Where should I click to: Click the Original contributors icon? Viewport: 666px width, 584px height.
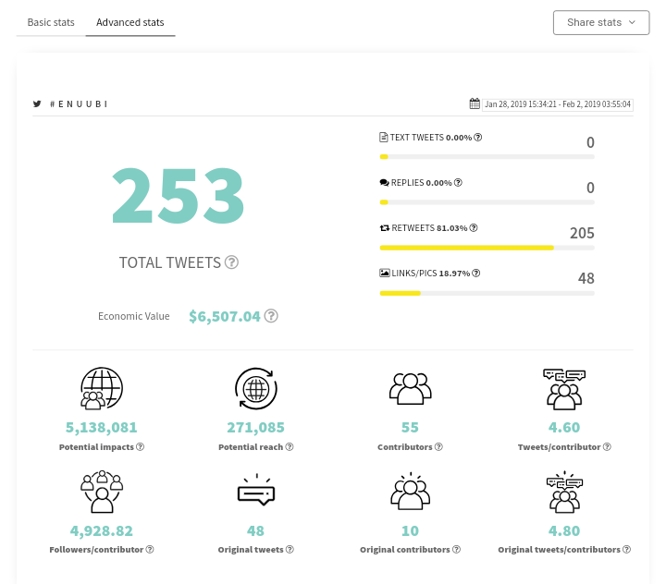tap(410, 491)
